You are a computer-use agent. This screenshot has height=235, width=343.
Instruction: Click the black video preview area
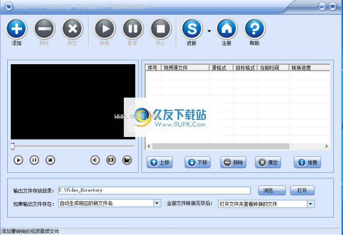pyautogui.click(x=73, y=102)
